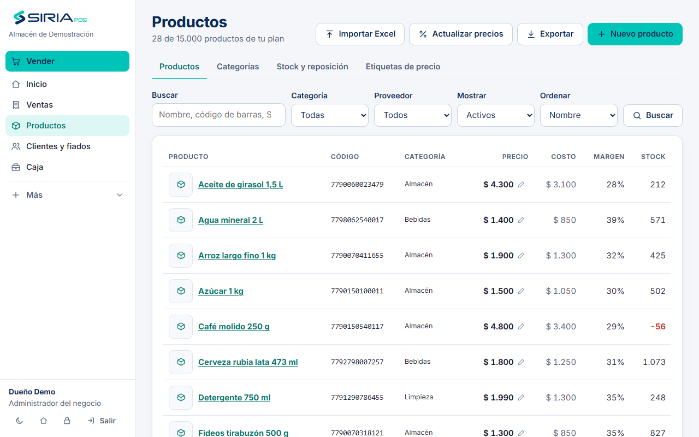Click Nuevo producto button
699x437 pixels.
point(635,34)
